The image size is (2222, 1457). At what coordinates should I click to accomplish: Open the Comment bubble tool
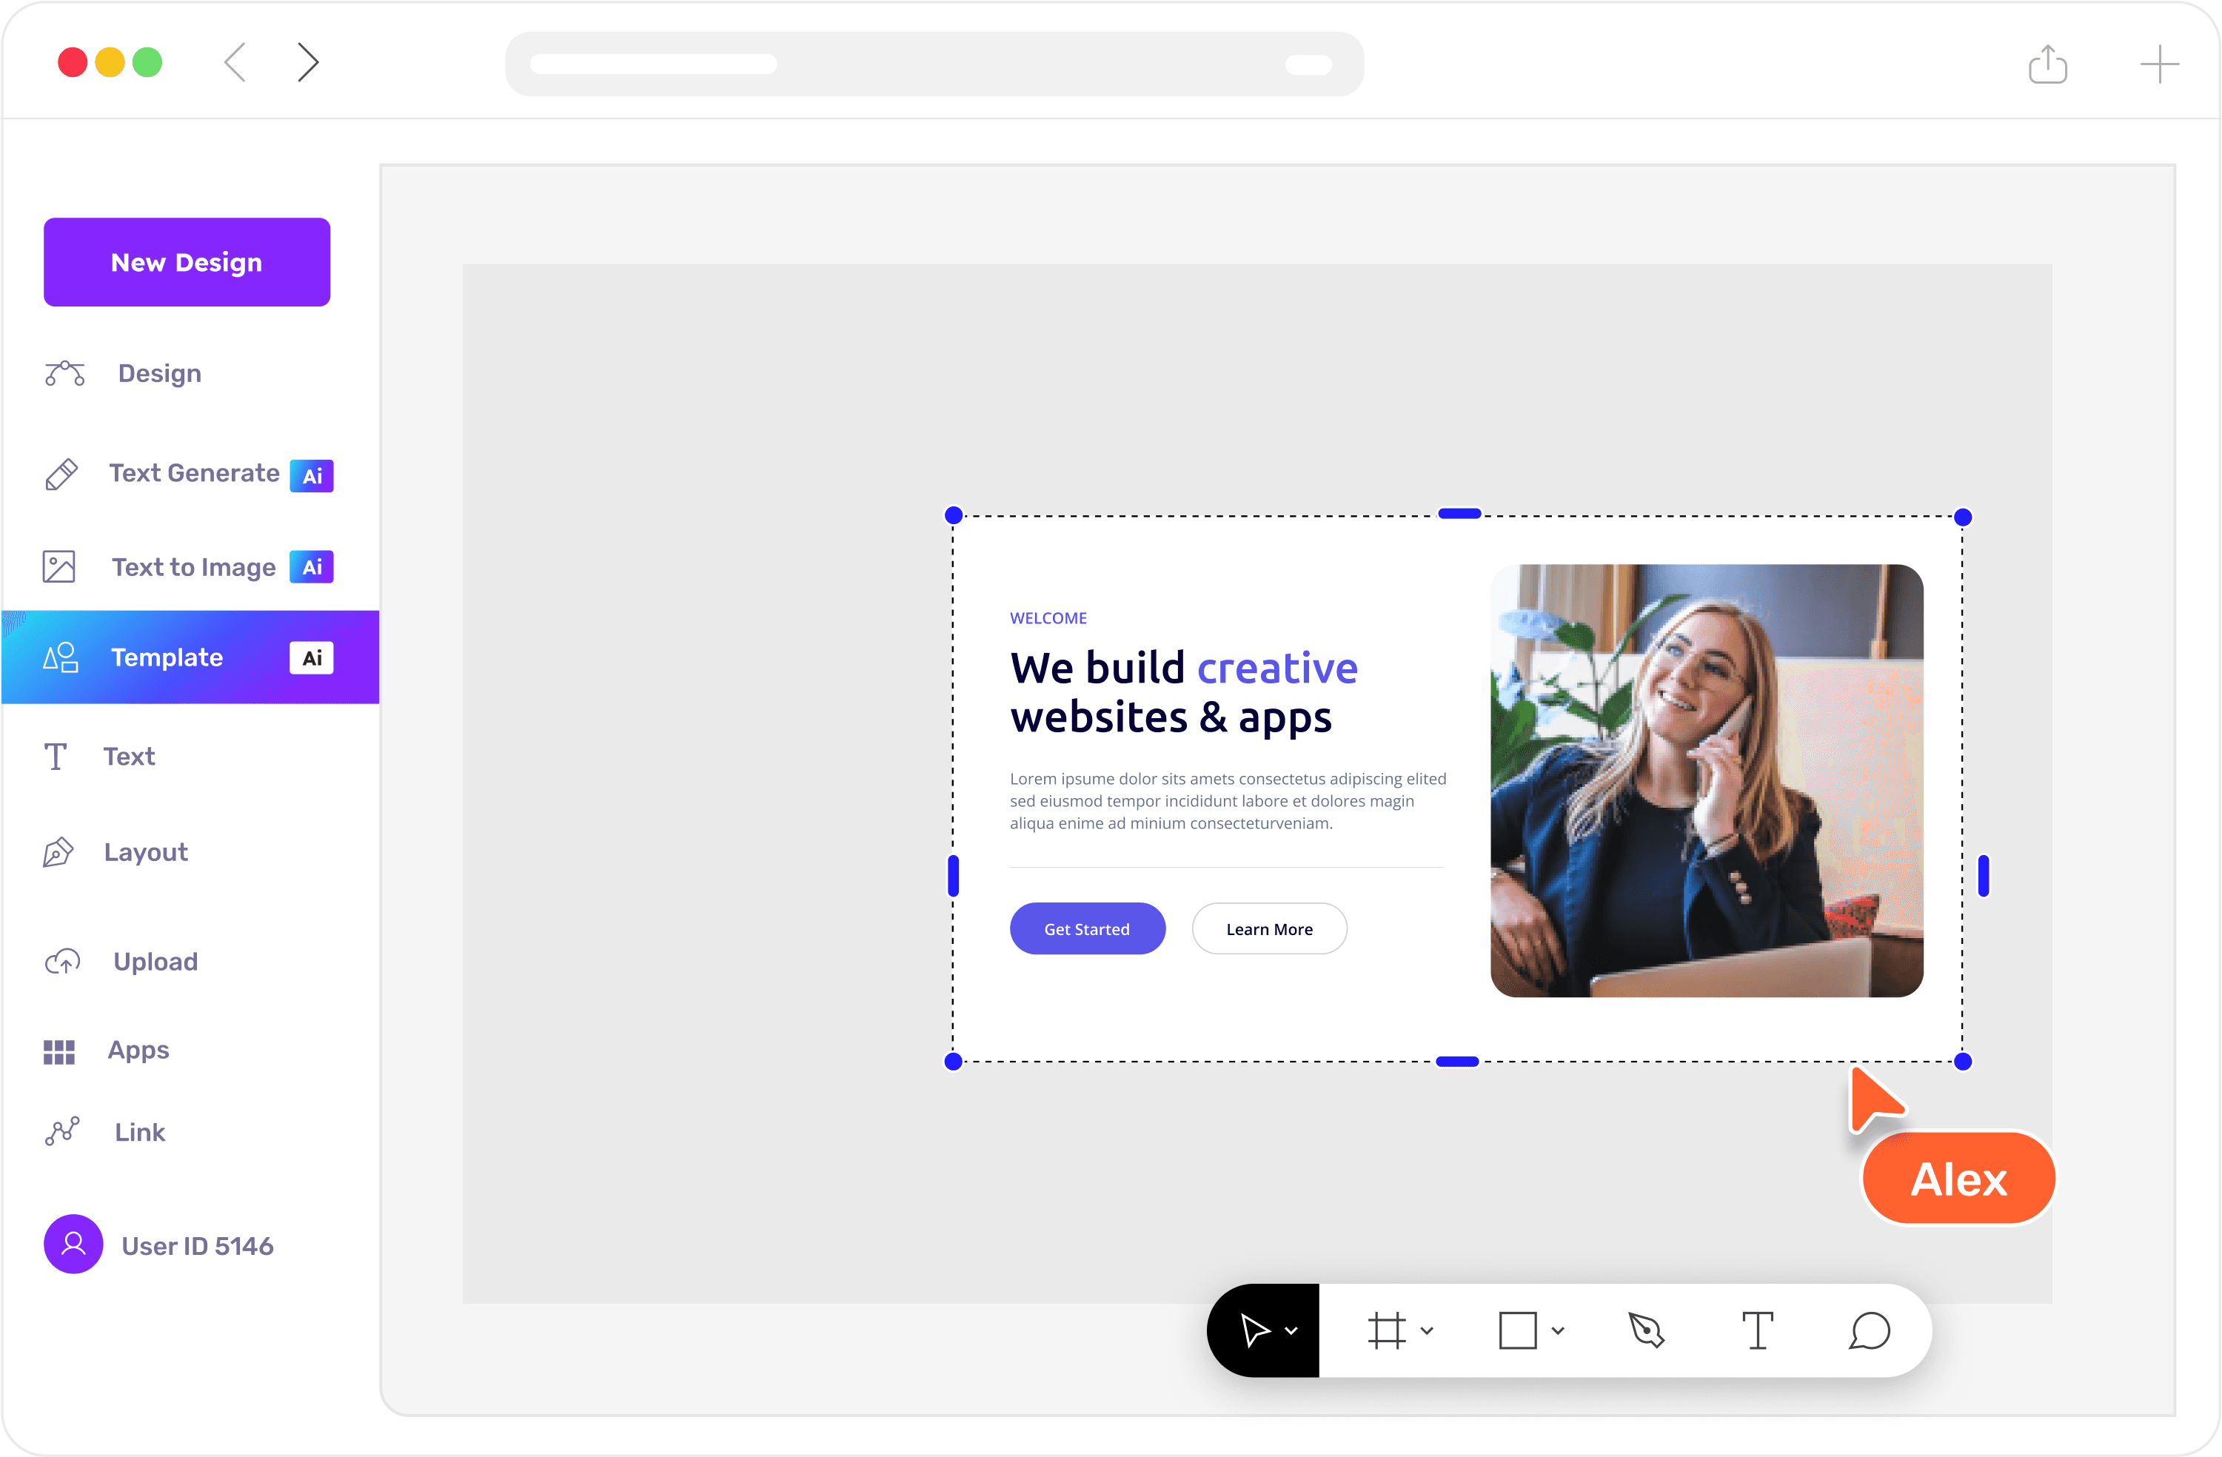pyautogui.click(x=1869, y=1330)
